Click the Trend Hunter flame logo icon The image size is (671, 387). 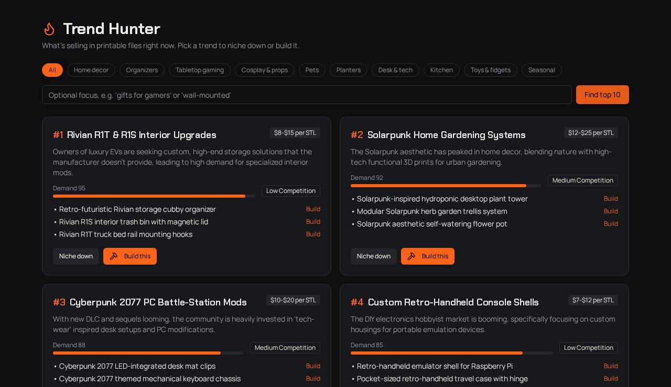(x=49, y=29)
